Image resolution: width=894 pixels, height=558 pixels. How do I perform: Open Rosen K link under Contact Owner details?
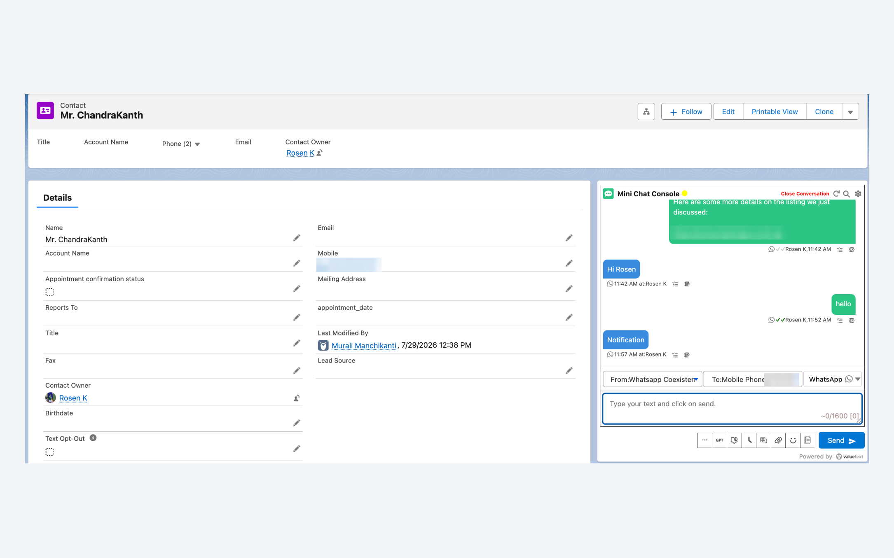click(73, 398)
